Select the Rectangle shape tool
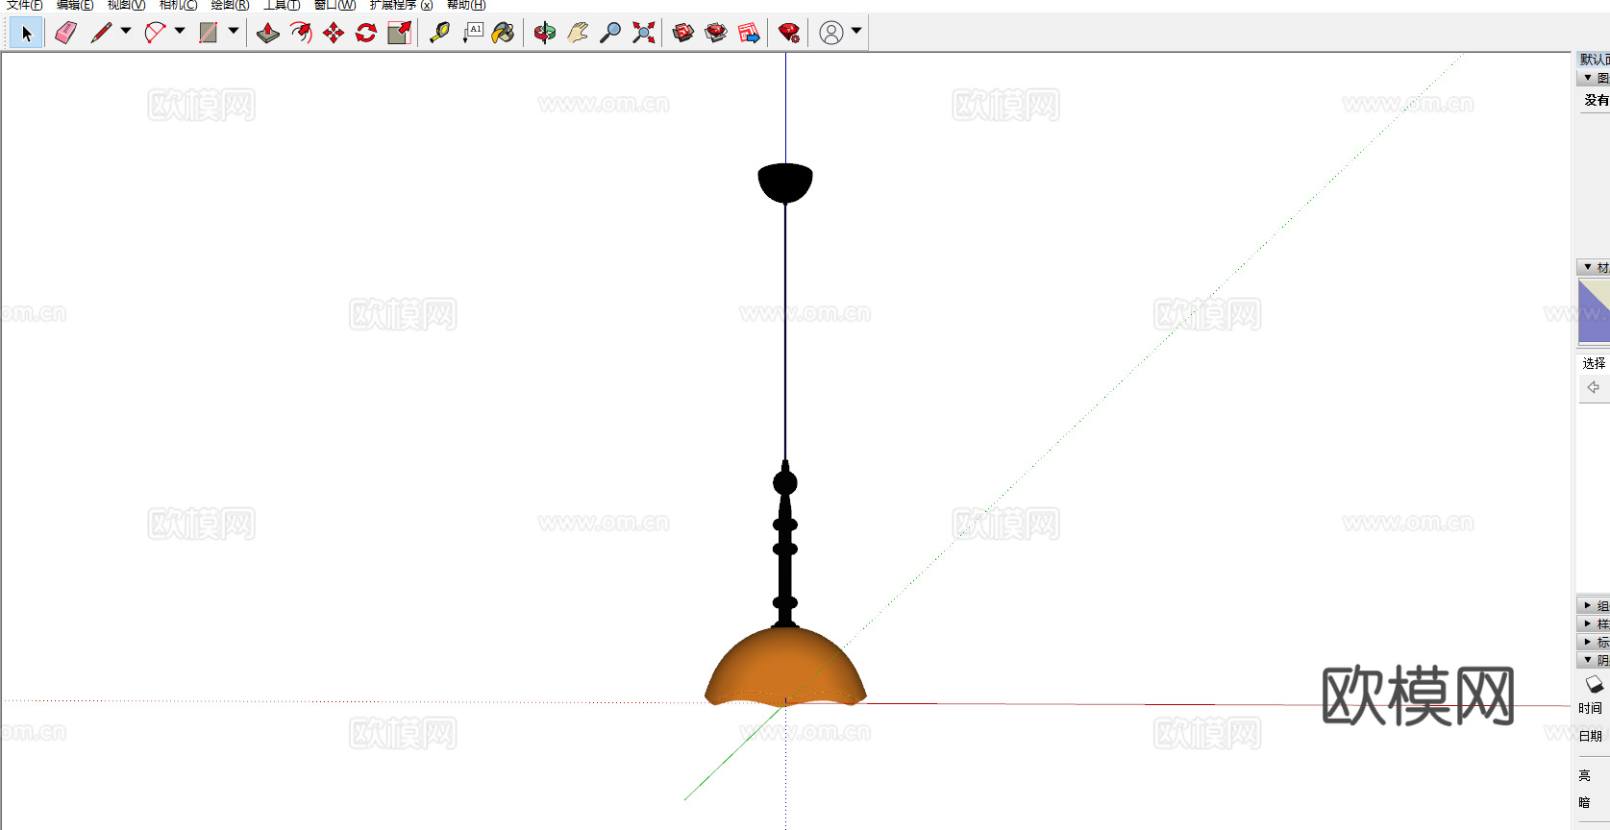The height and width of the screenshot is (830, 1610). point(209,34)
